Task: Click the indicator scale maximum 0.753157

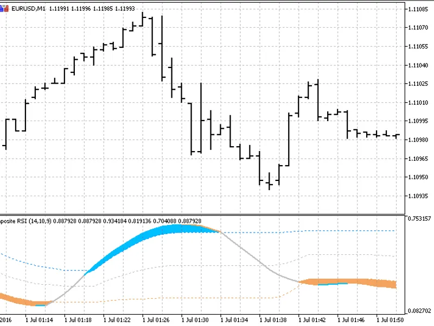Action: coord(419,219)
